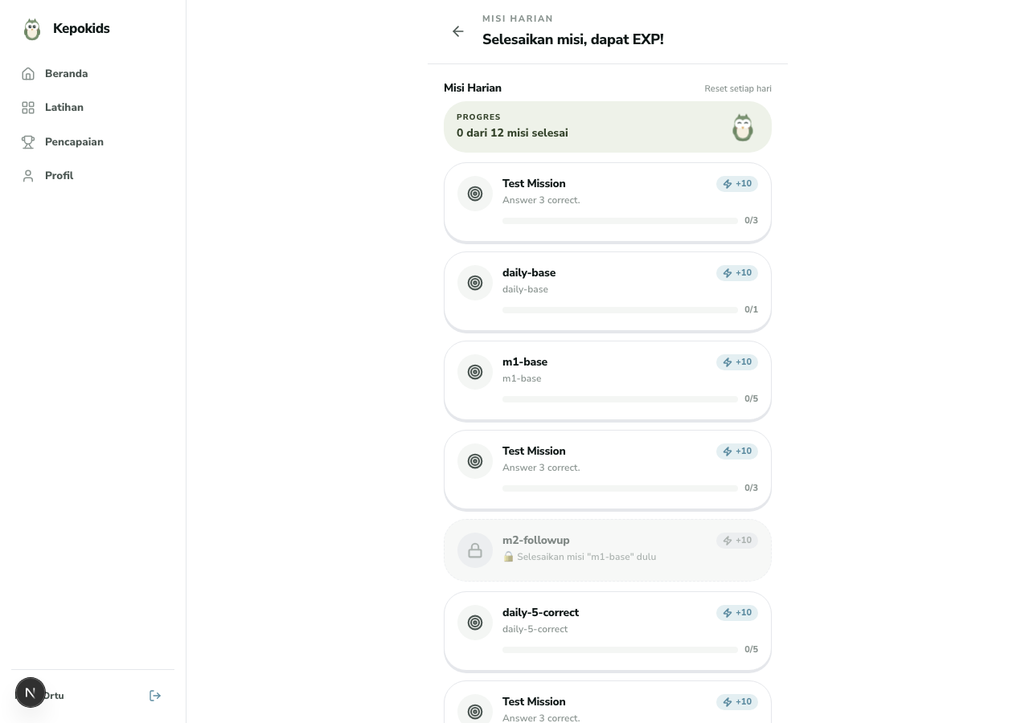1029x723 pixels.
Task: Open the m1-base mission card
Action: (608, 380)
